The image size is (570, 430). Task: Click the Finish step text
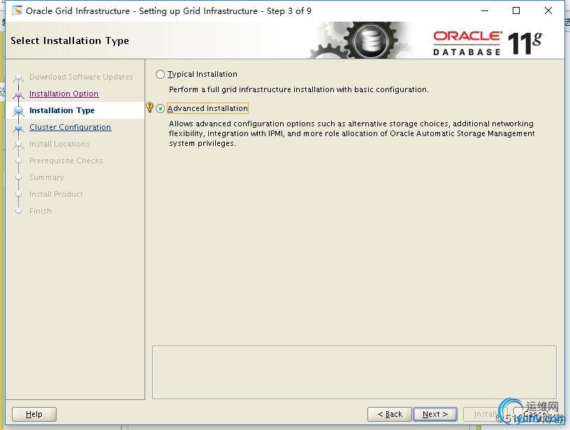pos(41,211)
